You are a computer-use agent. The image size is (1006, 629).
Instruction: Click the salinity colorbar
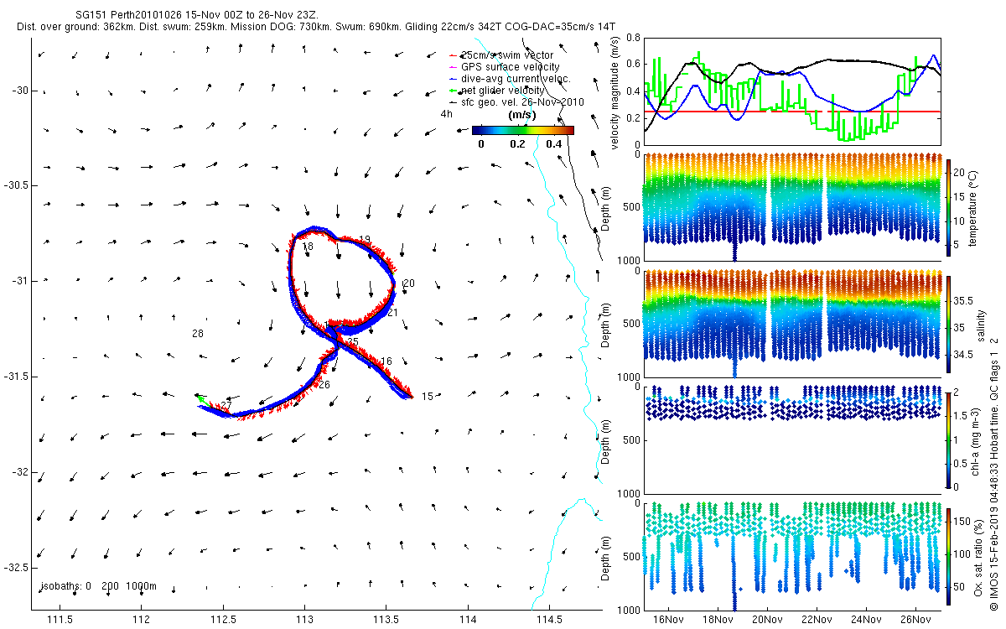[950, 324]
